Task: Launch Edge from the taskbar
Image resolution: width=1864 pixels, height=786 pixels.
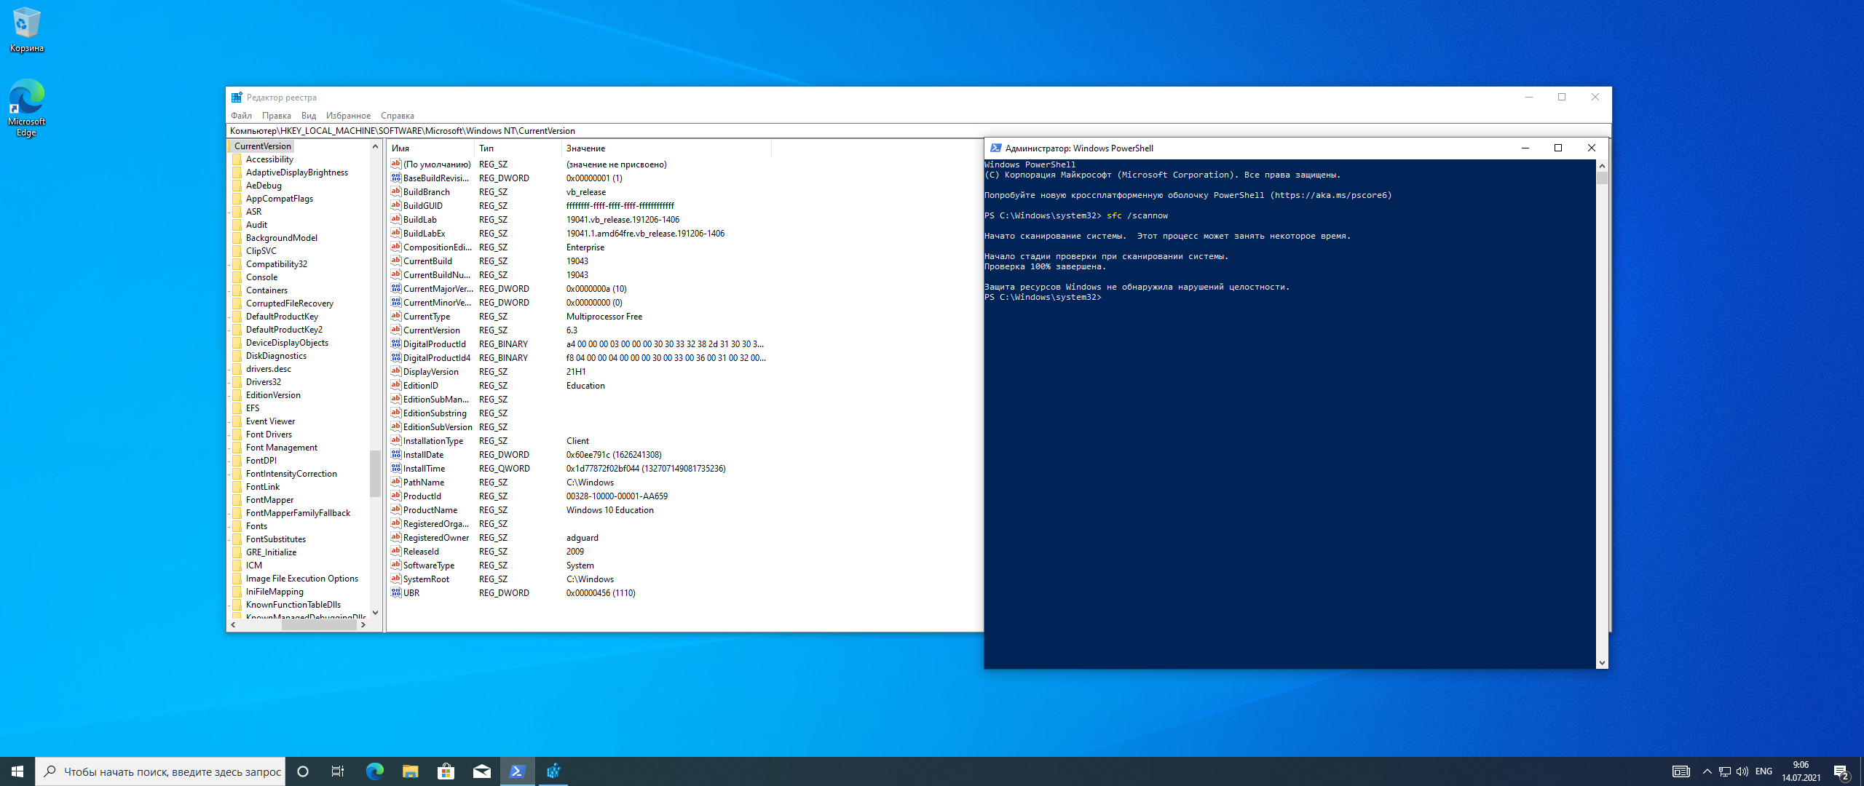Action: click(x=374, y=771)
